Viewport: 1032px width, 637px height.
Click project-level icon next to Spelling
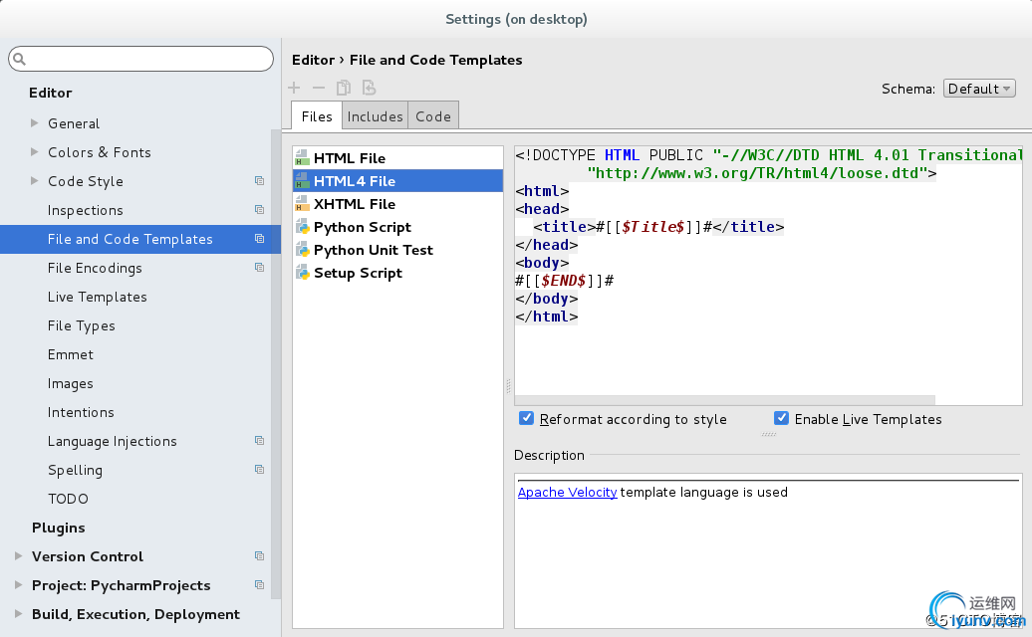click(259, 470)
